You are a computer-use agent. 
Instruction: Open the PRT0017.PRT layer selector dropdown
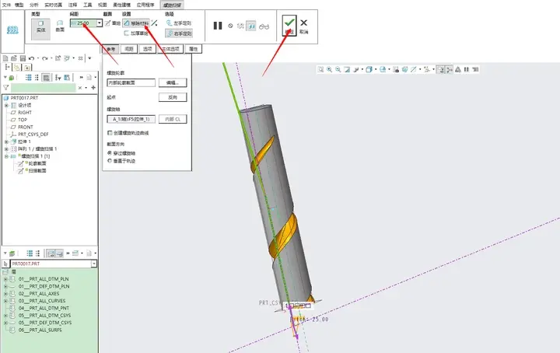(x=93, y=264)
